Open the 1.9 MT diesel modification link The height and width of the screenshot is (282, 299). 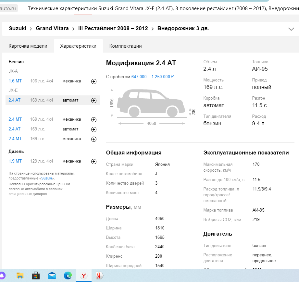[15, 161]
